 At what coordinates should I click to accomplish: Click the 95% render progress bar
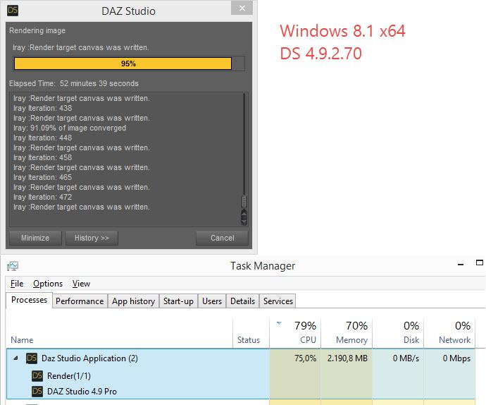pyautogui.click(x=128, y=64)
